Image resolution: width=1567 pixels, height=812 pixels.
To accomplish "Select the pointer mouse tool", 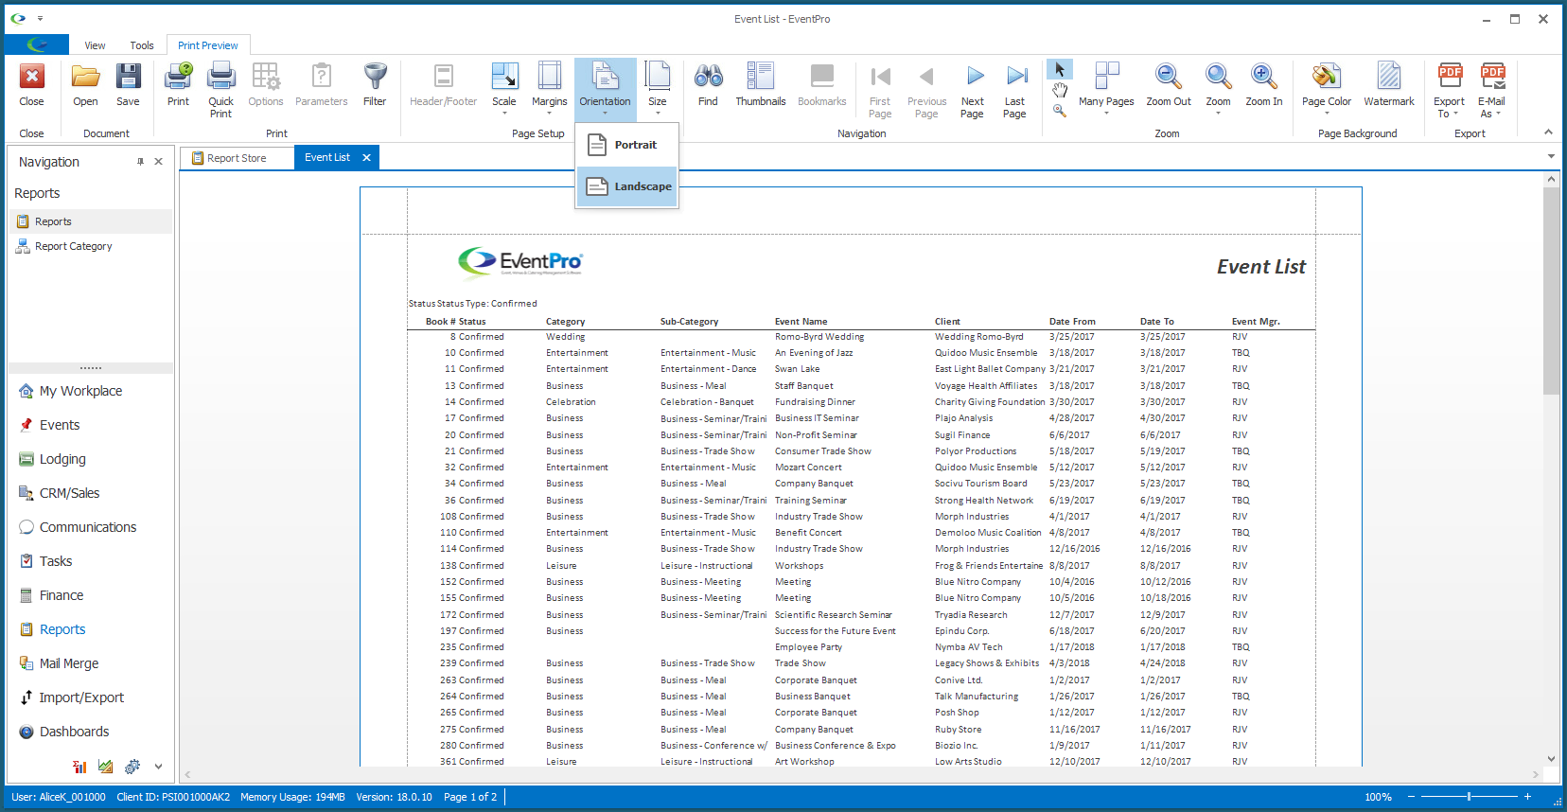I will [x=1060, y=70].
